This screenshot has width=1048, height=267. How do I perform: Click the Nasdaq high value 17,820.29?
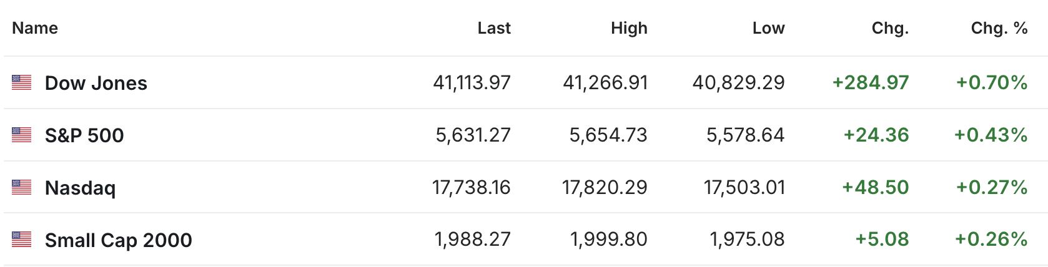[x=605, y=187]
